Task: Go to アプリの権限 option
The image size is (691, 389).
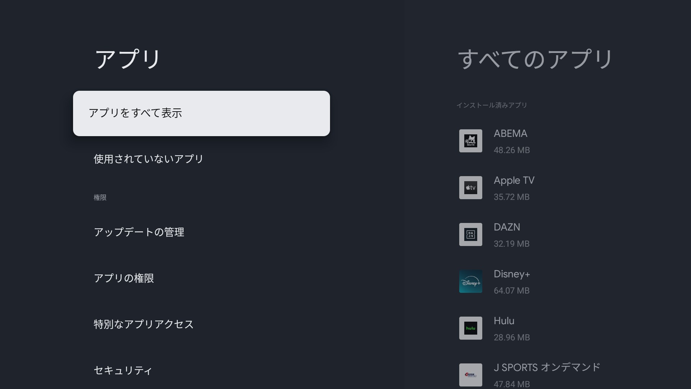Action: click(124, 278)
